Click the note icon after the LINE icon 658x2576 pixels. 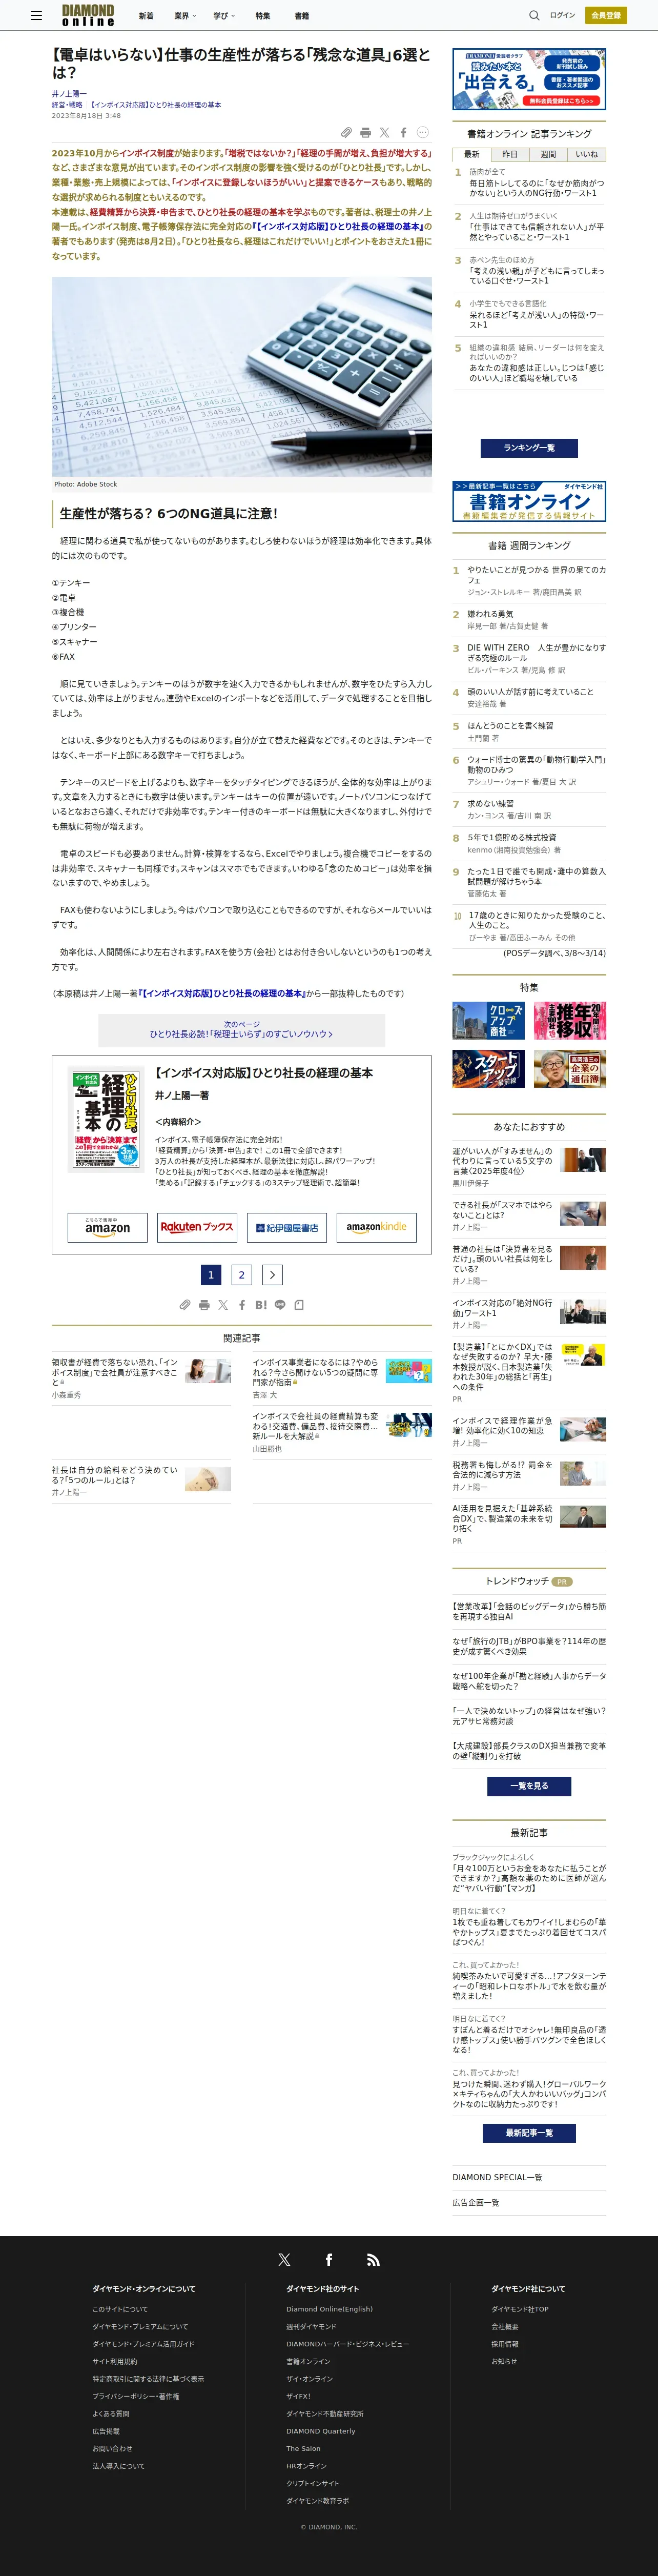click(x=299, y=1305)
